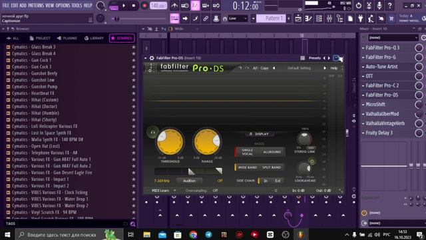Click the microphone one-click recording icon
Viewport: 426px width, 240px height.
coord(379,5)
